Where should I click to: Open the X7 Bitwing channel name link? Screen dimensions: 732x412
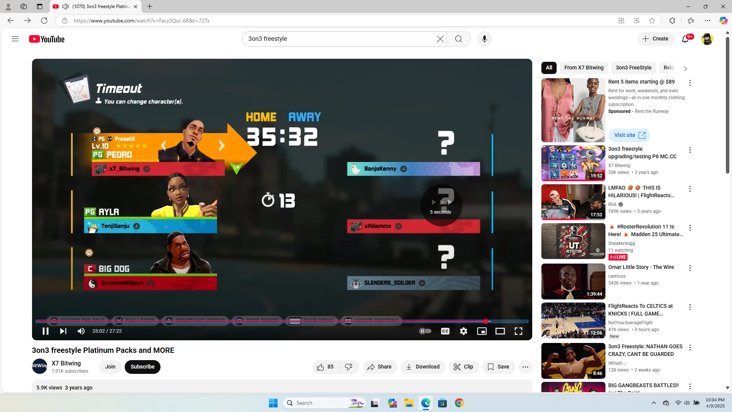(66, 364)
